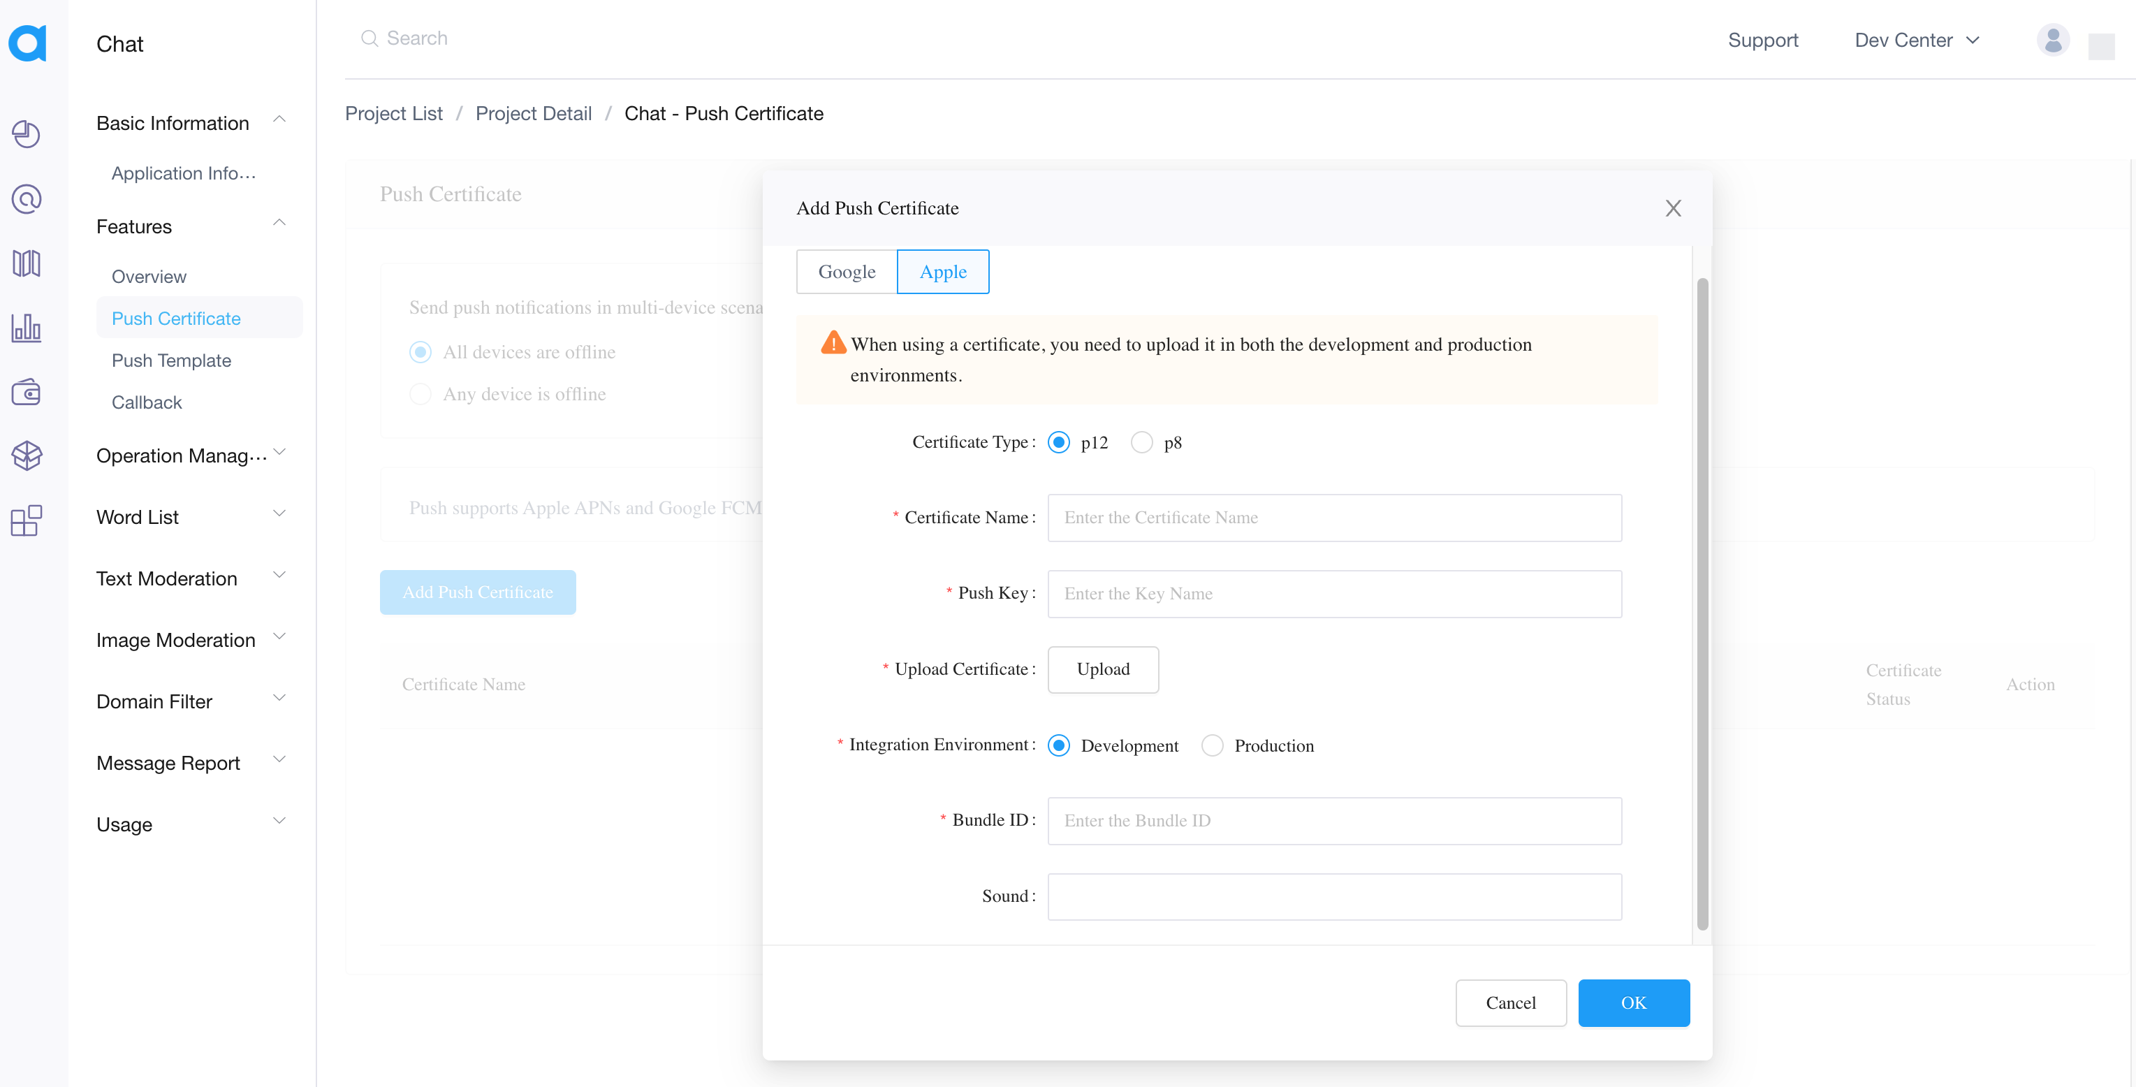Switch to the Google certificate tab
The image size is (2136, 1087).
click(846, 271)
